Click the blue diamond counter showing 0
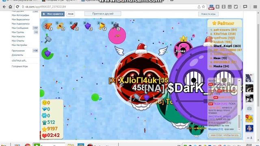 pyautogui.click(x=46, y=109)
